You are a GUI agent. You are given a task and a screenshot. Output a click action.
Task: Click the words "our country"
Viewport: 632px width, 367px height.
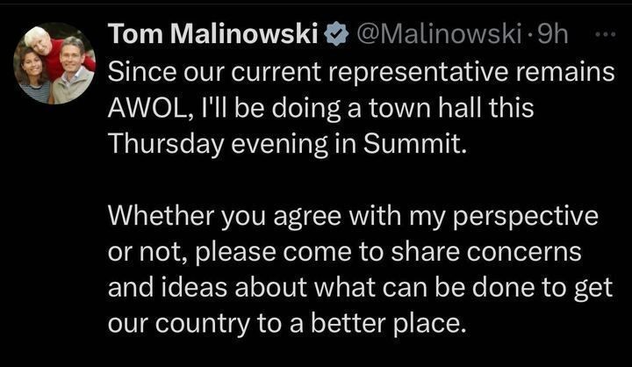click(168, 322)
